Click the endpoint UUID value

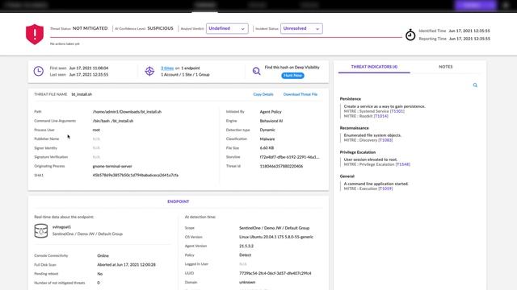(275, 273)
